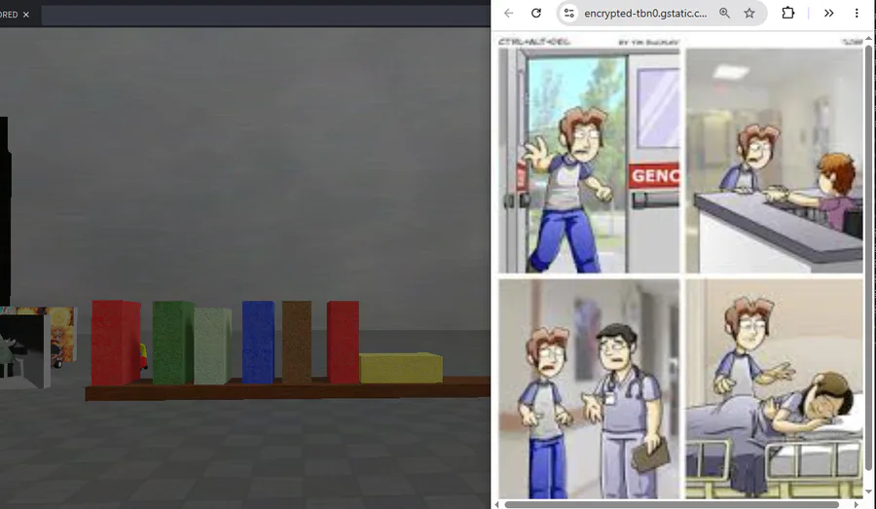
Task: Click the comic panel with the doctor
Action: tap(589, 389)
